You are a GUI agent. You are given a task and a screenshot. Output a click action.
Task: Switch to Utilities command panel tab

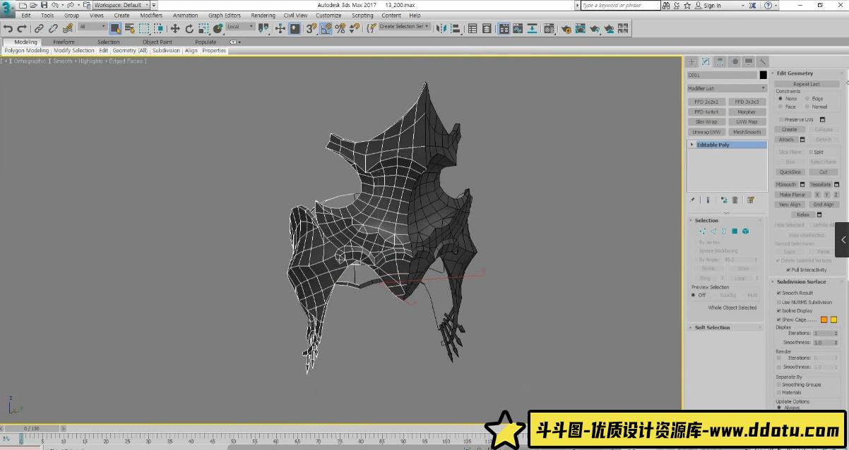(x=763, y=61)
